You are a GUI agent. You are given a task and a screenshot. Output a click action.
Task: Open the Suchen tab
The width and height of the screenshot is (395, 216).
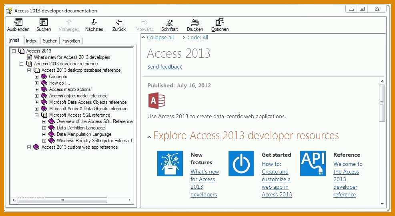pyautogui.click(x=50, y=40)
